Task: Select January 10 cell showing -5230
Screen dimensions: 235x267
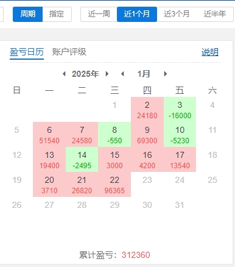Action: pyautogui.click(x=180, y=135)
